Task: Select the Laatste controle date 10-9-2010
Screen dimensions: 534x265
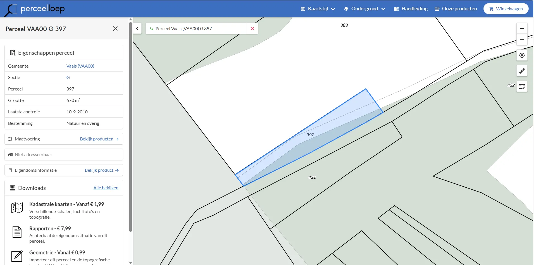Action: point(77,112)
